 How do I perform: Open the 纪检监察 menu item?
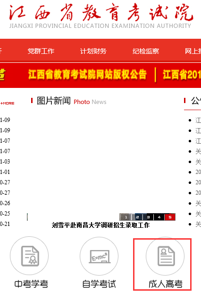(146, 51)
